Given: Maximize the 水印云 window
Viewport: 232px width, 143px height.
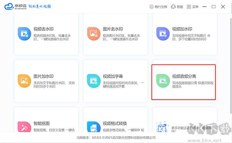Looking at the screenshot, I should click(x=214, y=7).
